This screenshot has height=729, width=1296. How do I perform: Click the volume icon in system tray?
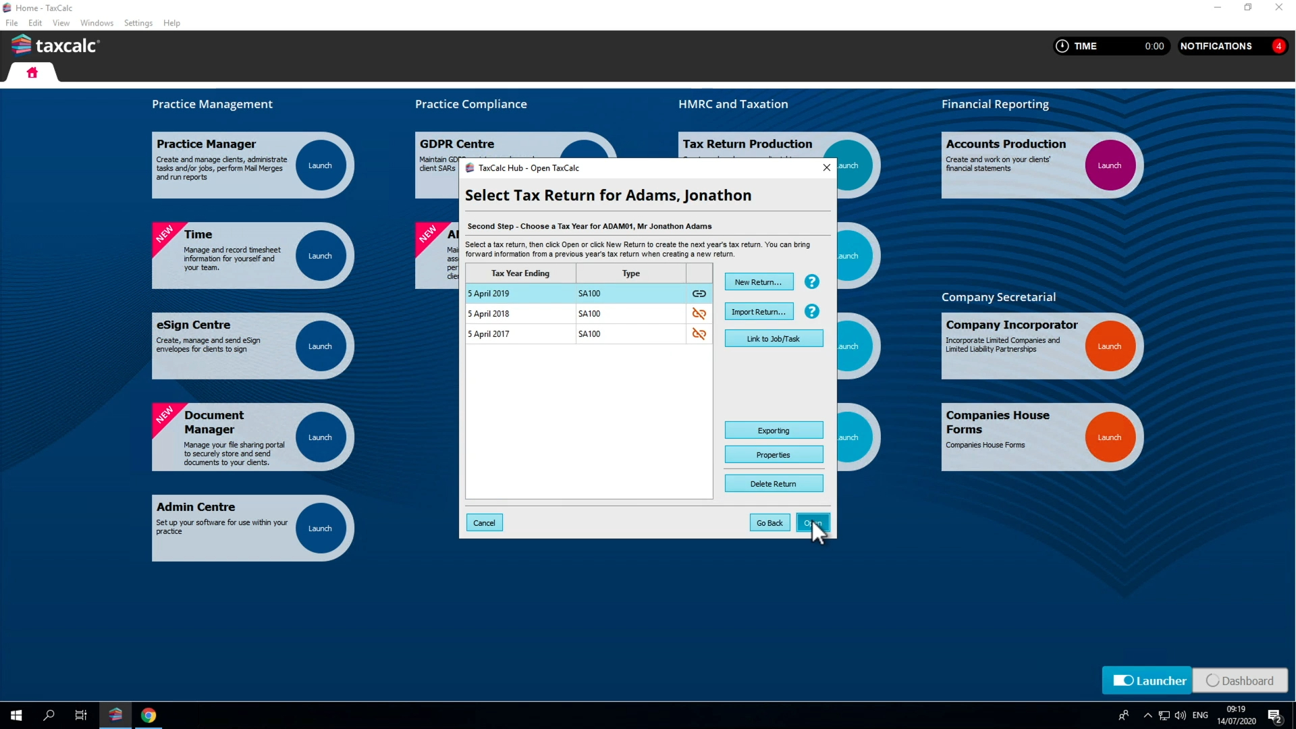coord(1181,715)
